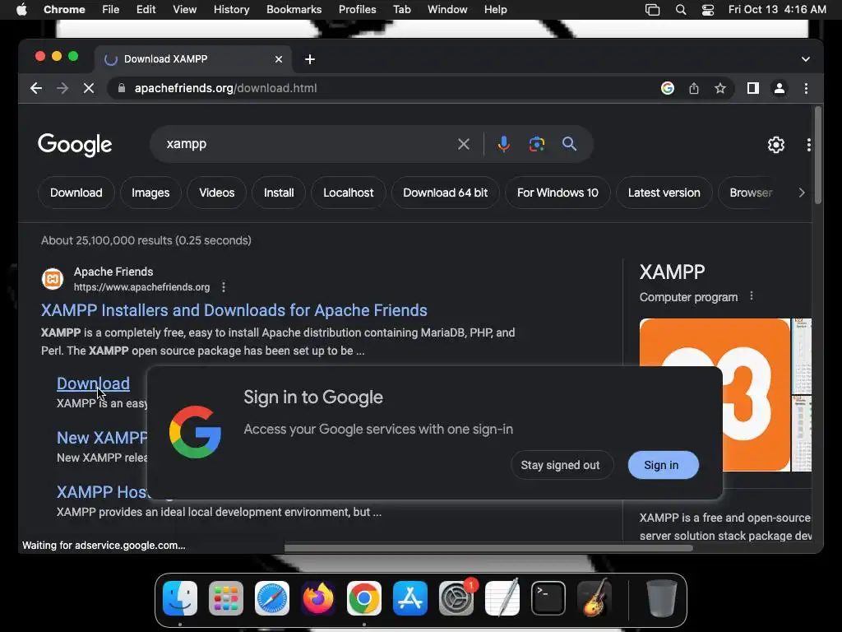Start voice search with microphone icon
The image size is (842, 632).
pyautogui.click(x=504, y=144)
